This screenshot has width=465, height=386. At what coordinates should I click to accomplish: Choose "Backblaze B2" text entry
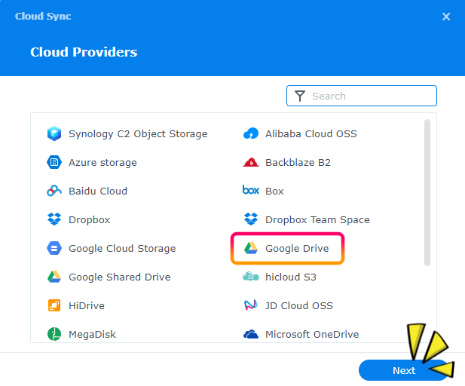click(x=298, y=163)
